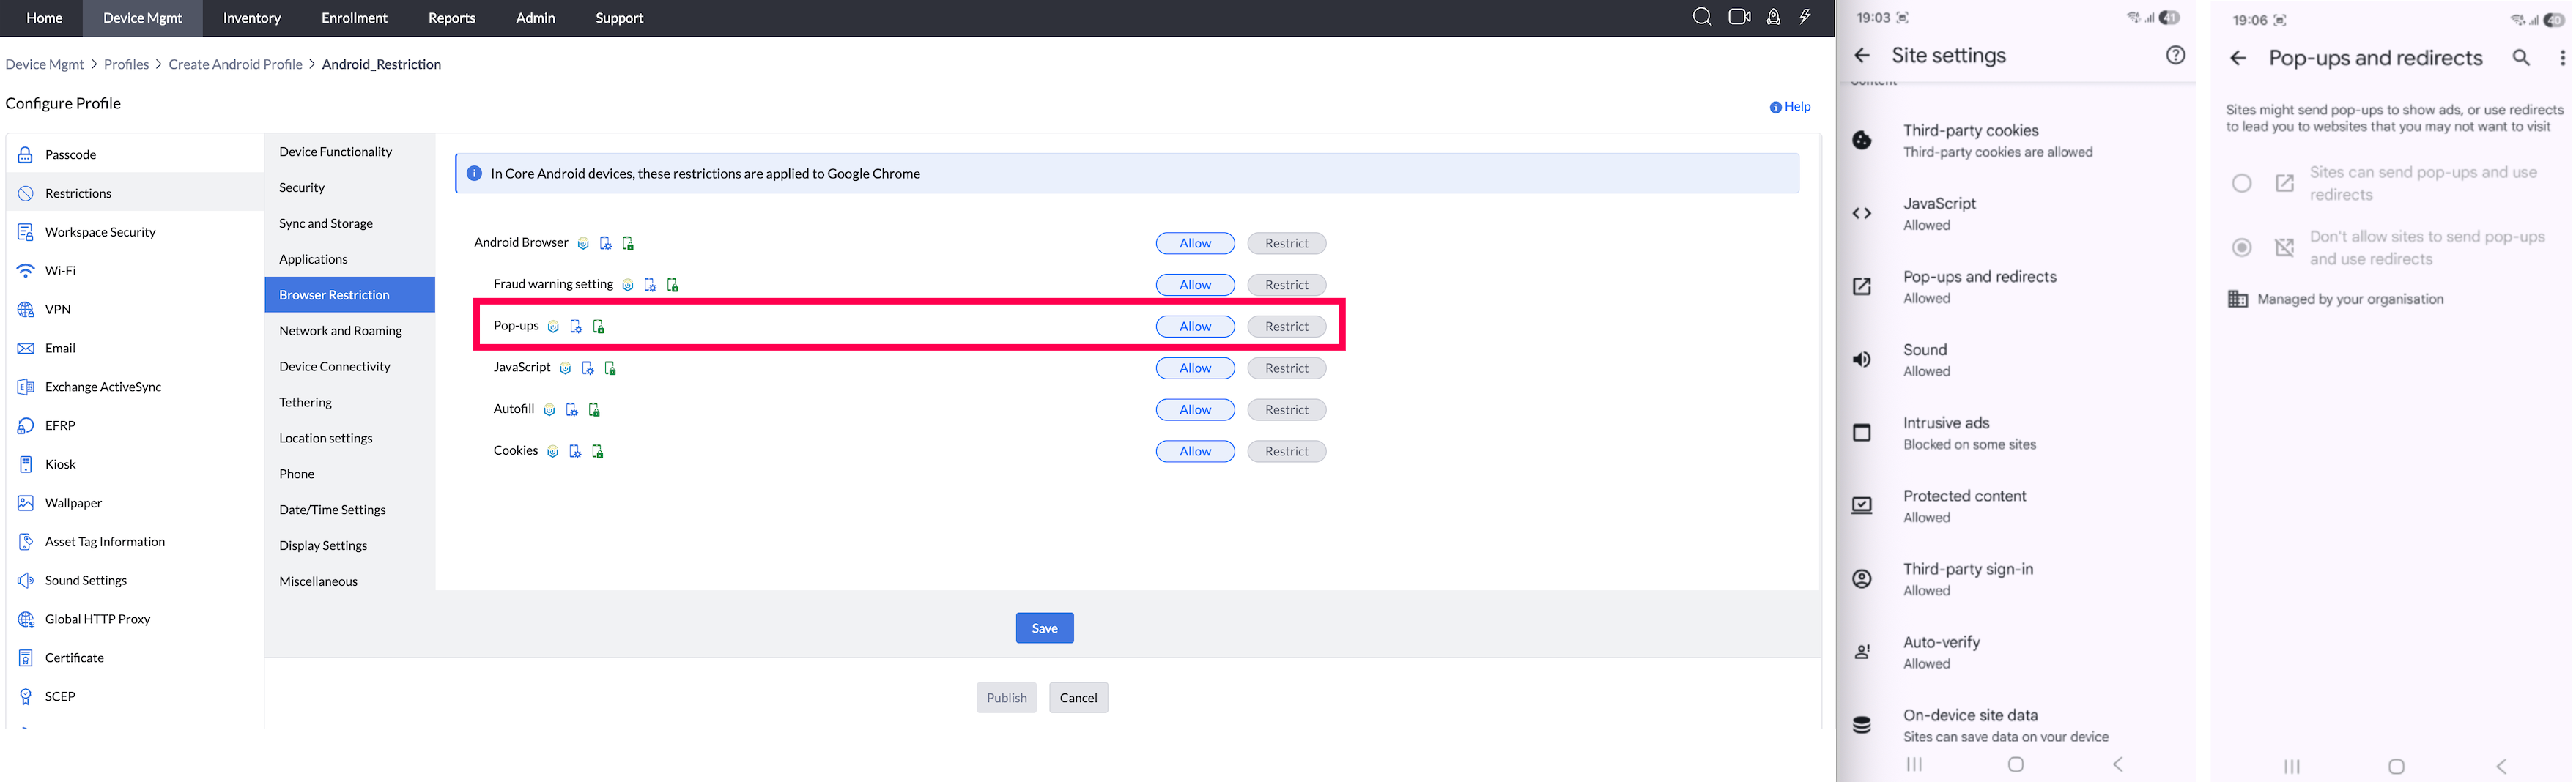Tap the JavaScript code brackets icon
The width and height of the screenshot is (2576, 782).
click(1862, 214)
